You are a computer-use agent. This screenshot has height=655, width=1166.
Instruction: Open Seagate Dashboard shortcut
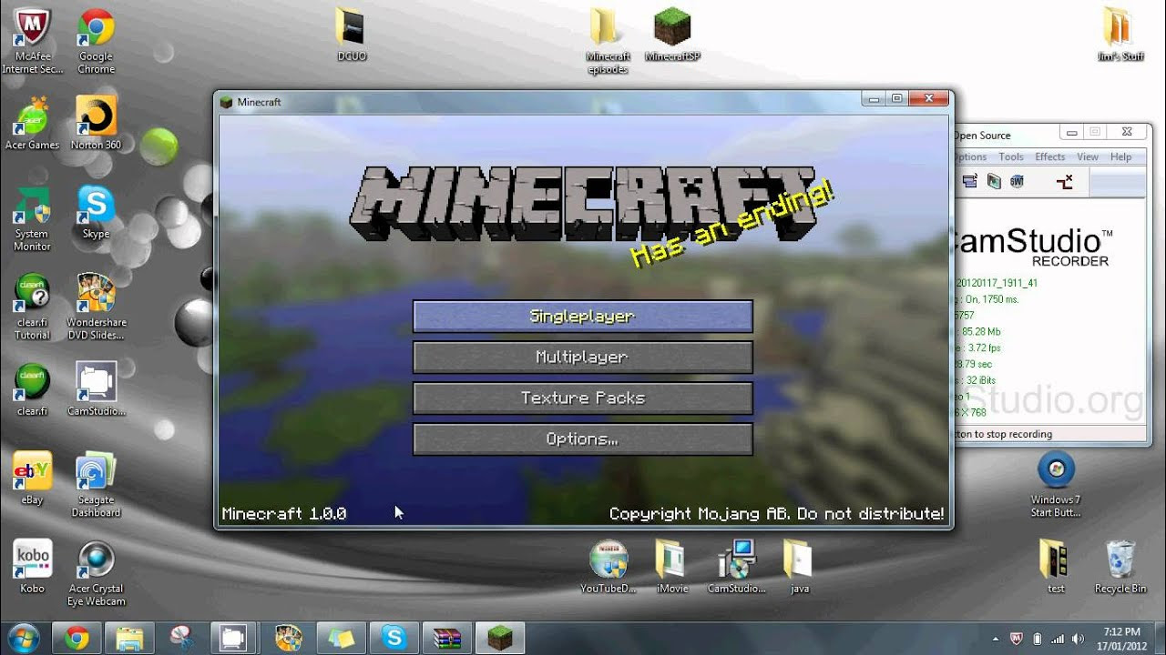click(96, 485)
